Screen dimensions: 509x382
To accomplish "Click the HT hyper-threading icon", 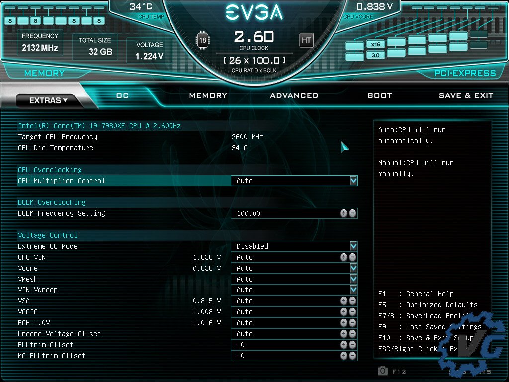I will (306, 40).
